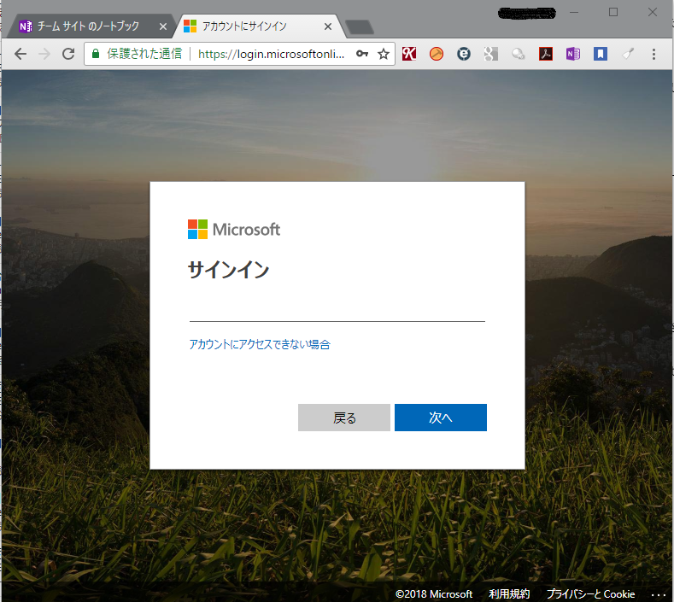Click the browser back arrow
Screen dimensions: 674x602
point(21,54)
